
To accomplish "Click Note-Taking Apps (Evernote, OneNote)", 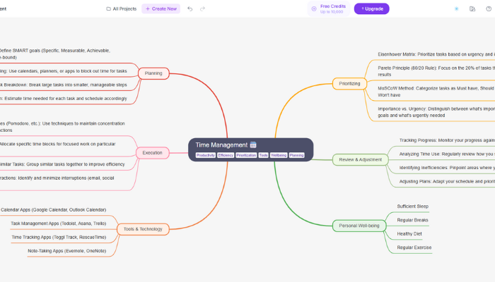I will pyautogui.click(x=67, y=251).
